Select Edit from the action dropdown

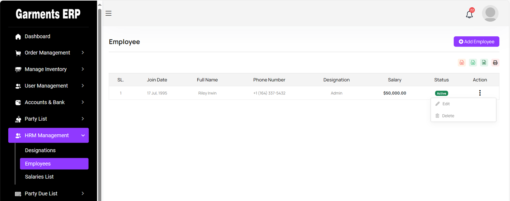point(446,104)
